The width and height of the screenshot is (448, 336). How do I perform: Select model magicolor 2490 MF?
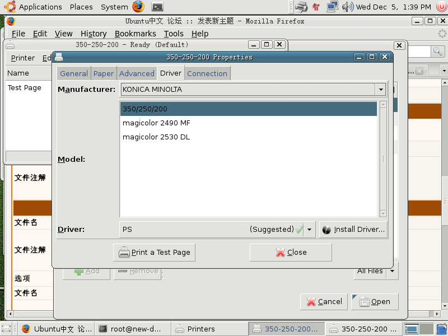coord(249,123)
